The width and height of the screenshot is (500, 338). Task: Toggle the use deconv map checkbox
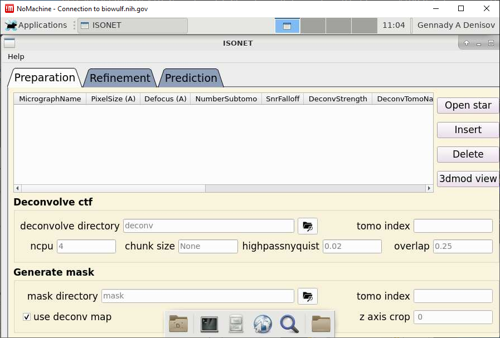27,317
